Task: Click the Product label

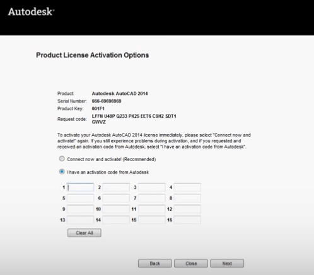Action: [x=66, y=94]
